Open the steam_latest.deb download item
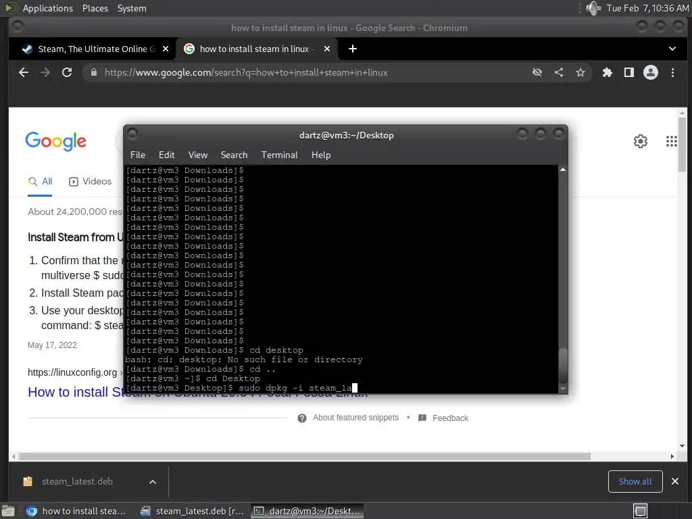692x519 pixels. click(77, 481)
